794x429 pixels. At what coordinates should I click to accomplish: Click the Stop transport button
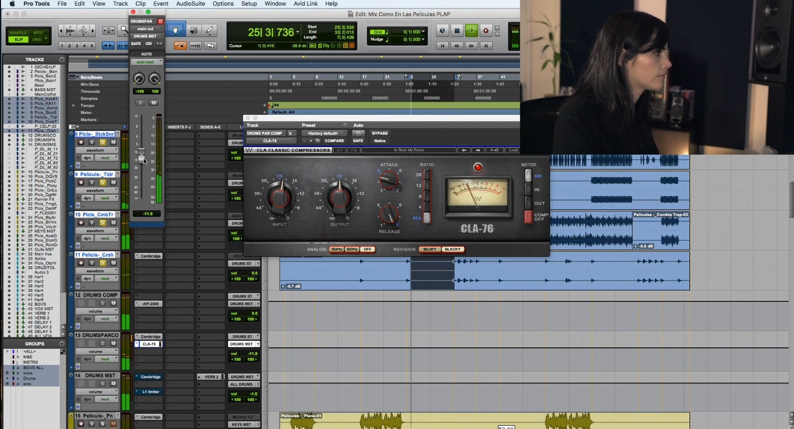457,31
